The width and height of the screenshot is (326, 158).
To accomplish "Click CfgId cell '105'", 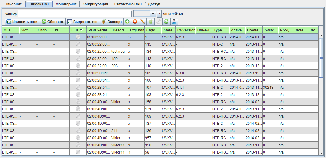I will coord(153,73).
